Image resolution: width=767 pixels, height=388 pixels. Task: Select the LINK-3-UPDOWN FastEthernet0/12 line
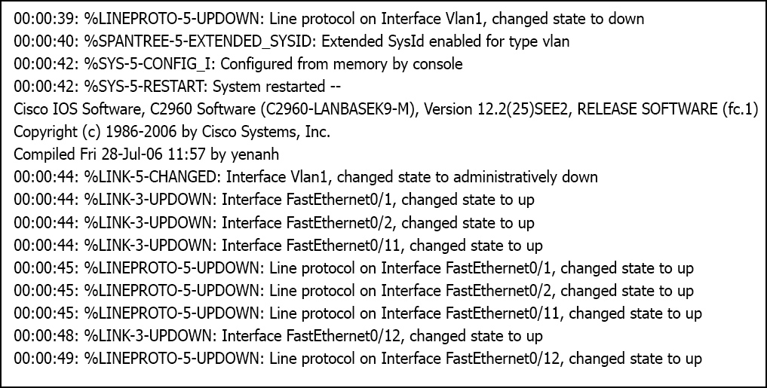click(x=278, y=336)
